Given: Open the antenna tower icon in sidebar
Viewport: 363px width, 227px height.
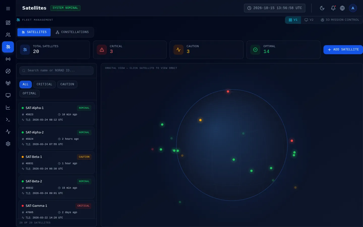Looking at the screenshot, I should (x=8, y=83).
